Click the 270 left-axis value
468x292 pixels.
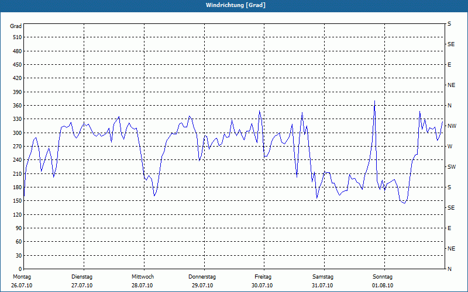click(17, 147)
